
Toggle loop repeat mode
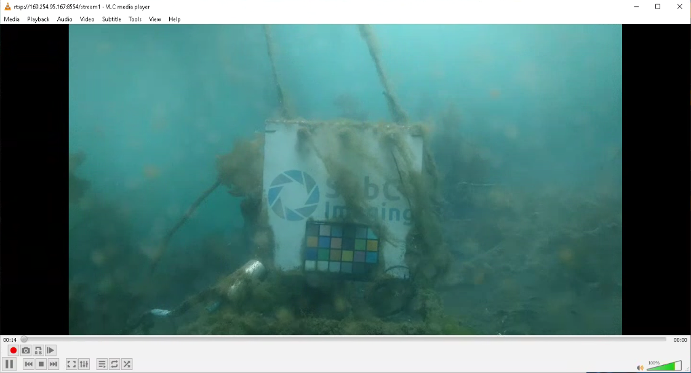pyautogui.click(x=114, y=364)
